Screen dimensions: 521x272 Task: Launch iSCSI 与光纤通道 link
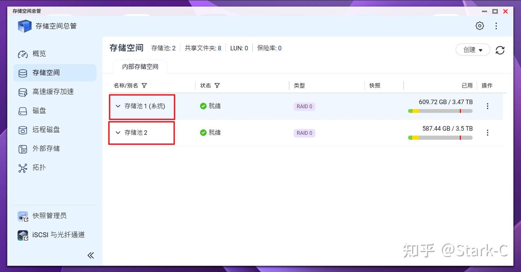coord(59,235)
